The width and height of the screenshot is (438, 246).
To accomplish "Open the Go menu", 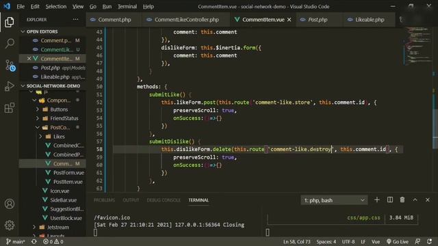I will pyautogui.click(x=93, y=6).
